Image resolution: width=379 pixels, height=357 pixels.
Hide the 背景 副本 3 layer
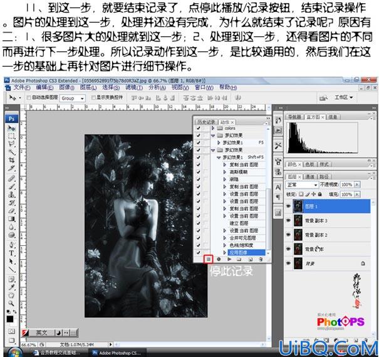pyautogui.click(x=288, y=220)
